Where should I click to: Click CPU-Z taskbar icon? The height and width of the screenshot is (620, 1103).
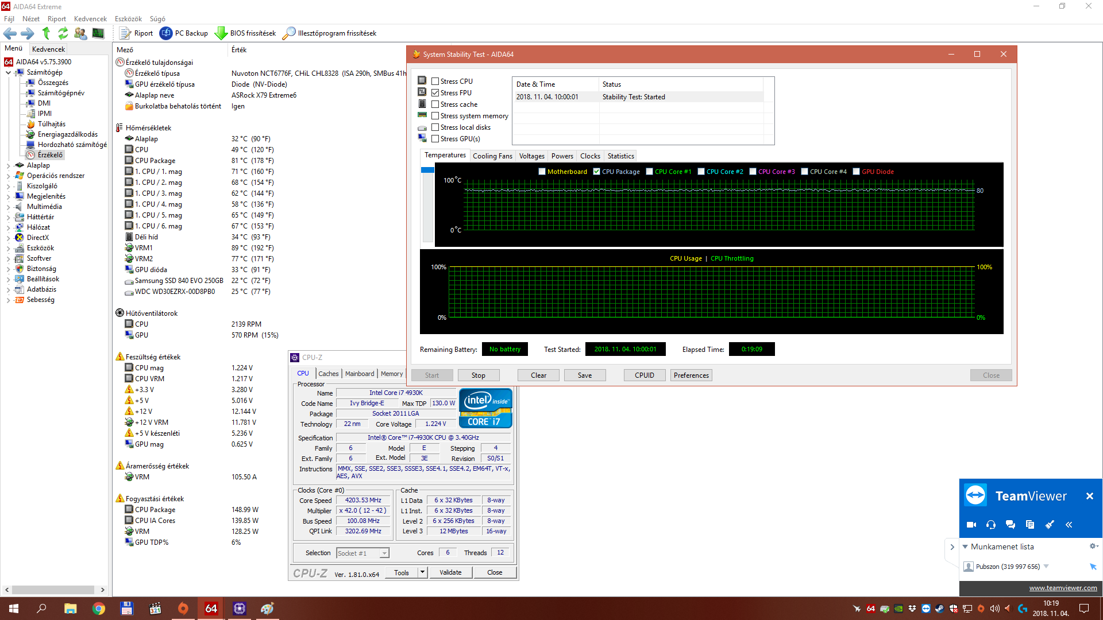[240, 609]
